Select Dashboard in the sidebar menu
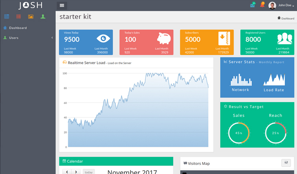Viewport: 297px width, 174px height. 18,28
